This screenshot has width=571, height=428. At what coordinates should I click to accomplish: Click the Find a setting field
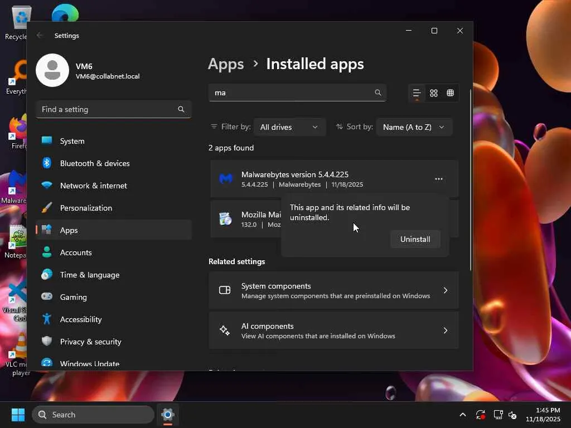click(x=114, y=110)
